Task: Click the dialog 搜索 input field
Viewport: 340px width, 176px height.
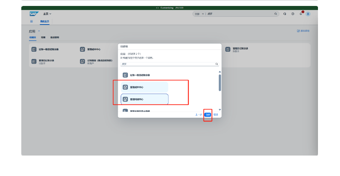Action: (x=167, y=64)
